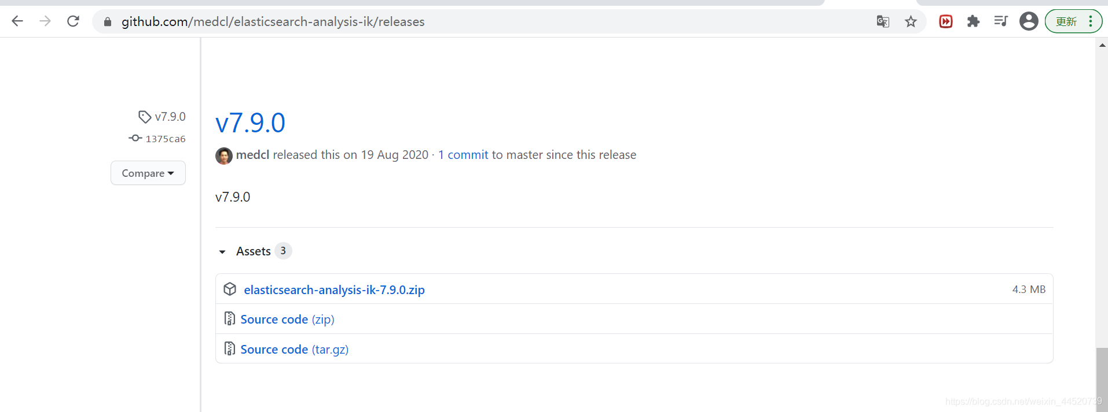Open medcl's user profile link
Screen dimensions: 1108x412
click(253, 155)
